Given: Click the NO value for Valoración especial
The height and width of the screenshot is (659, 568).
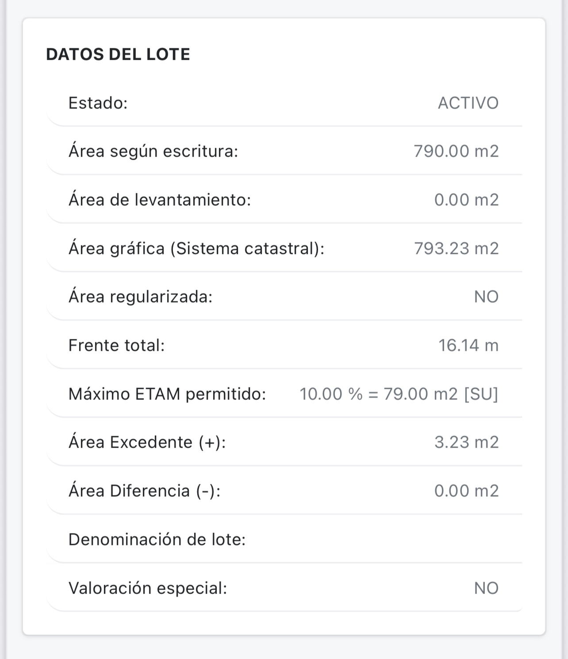Looking at the screenshot, I should [x=486, y=588].
